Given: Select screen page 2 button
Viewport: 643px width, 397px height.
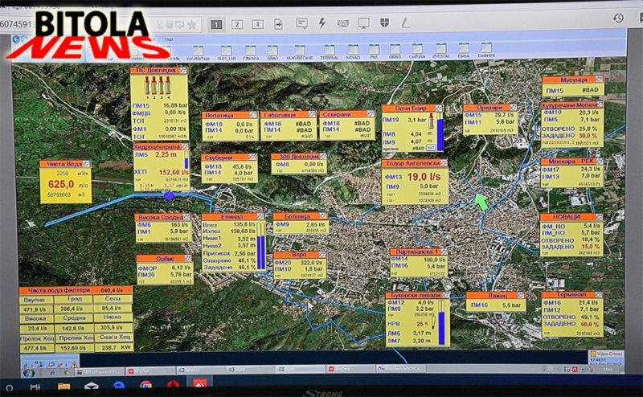Looking at the screenshot, I should click(237, 24).
